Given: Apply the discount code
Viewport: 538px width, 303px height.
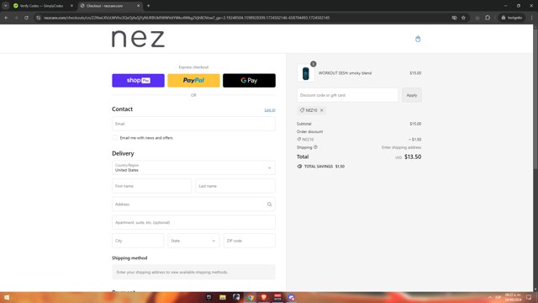Looking at the screenshot, I should point(412,95).
